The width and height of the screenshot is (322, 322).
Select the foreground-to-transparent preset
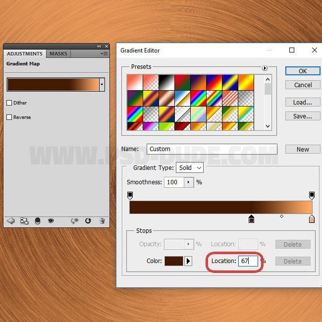(151, 82)
